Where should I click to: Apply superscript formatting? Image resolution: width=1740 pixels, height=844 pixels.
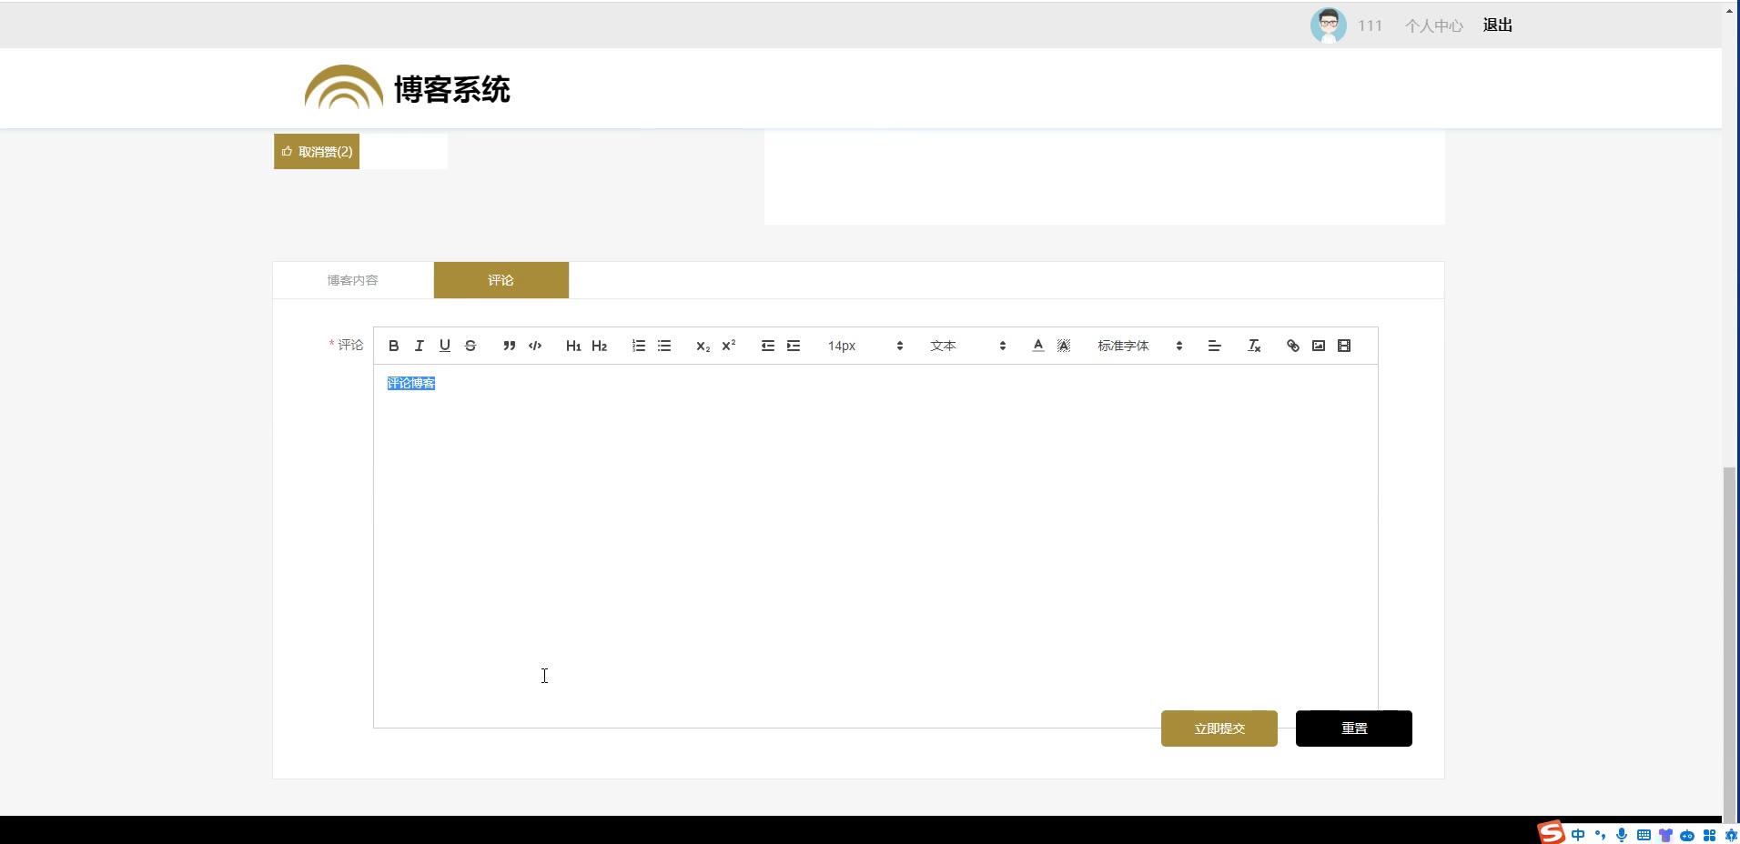coord(728,346)
